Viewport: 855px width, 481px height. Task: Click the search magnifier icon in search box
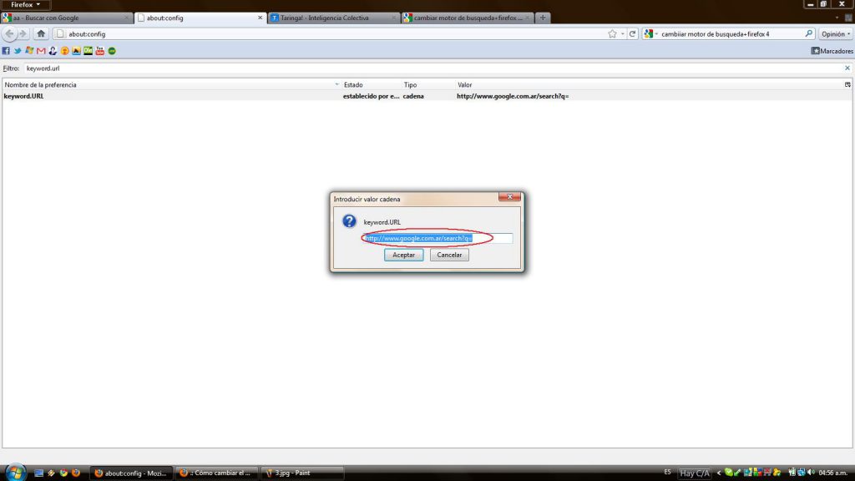click(x=808, y=34)
